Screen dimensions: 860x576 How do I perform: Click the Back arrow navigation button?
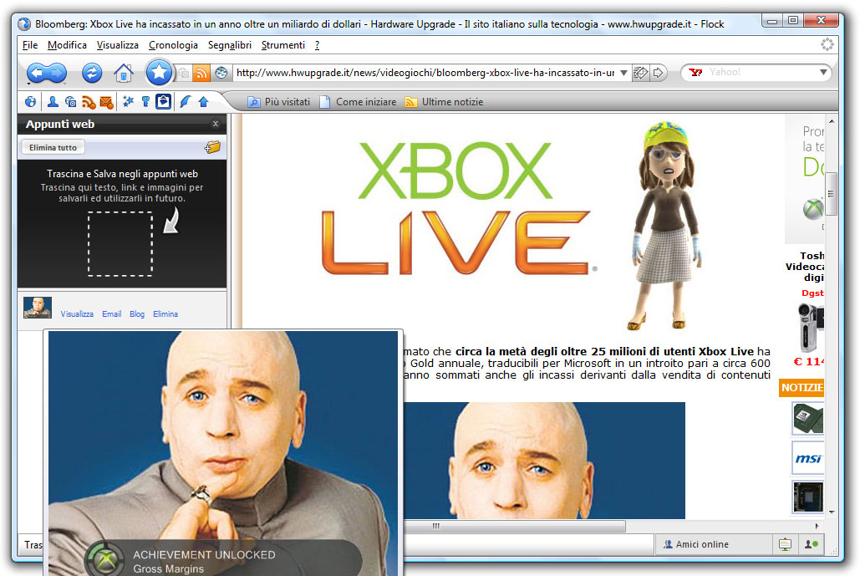pos(37,73)
